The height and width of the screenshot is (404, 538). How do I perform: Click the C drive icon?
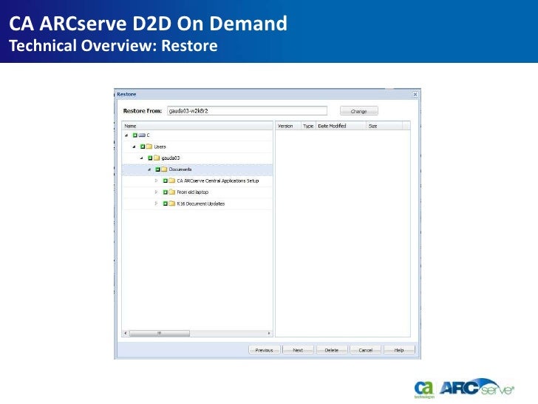click(142, 135)
